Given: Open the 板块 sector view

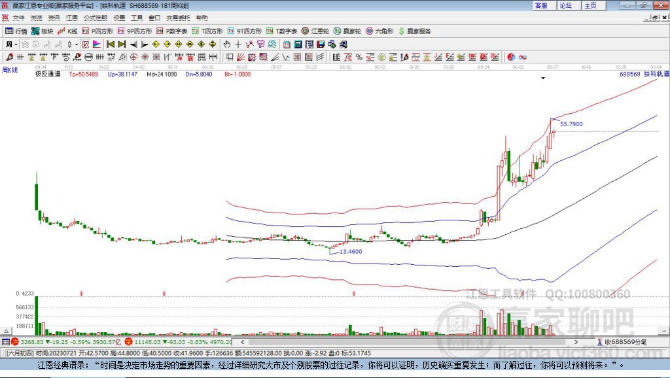Looking at the screenshot, I should point(42,31).
